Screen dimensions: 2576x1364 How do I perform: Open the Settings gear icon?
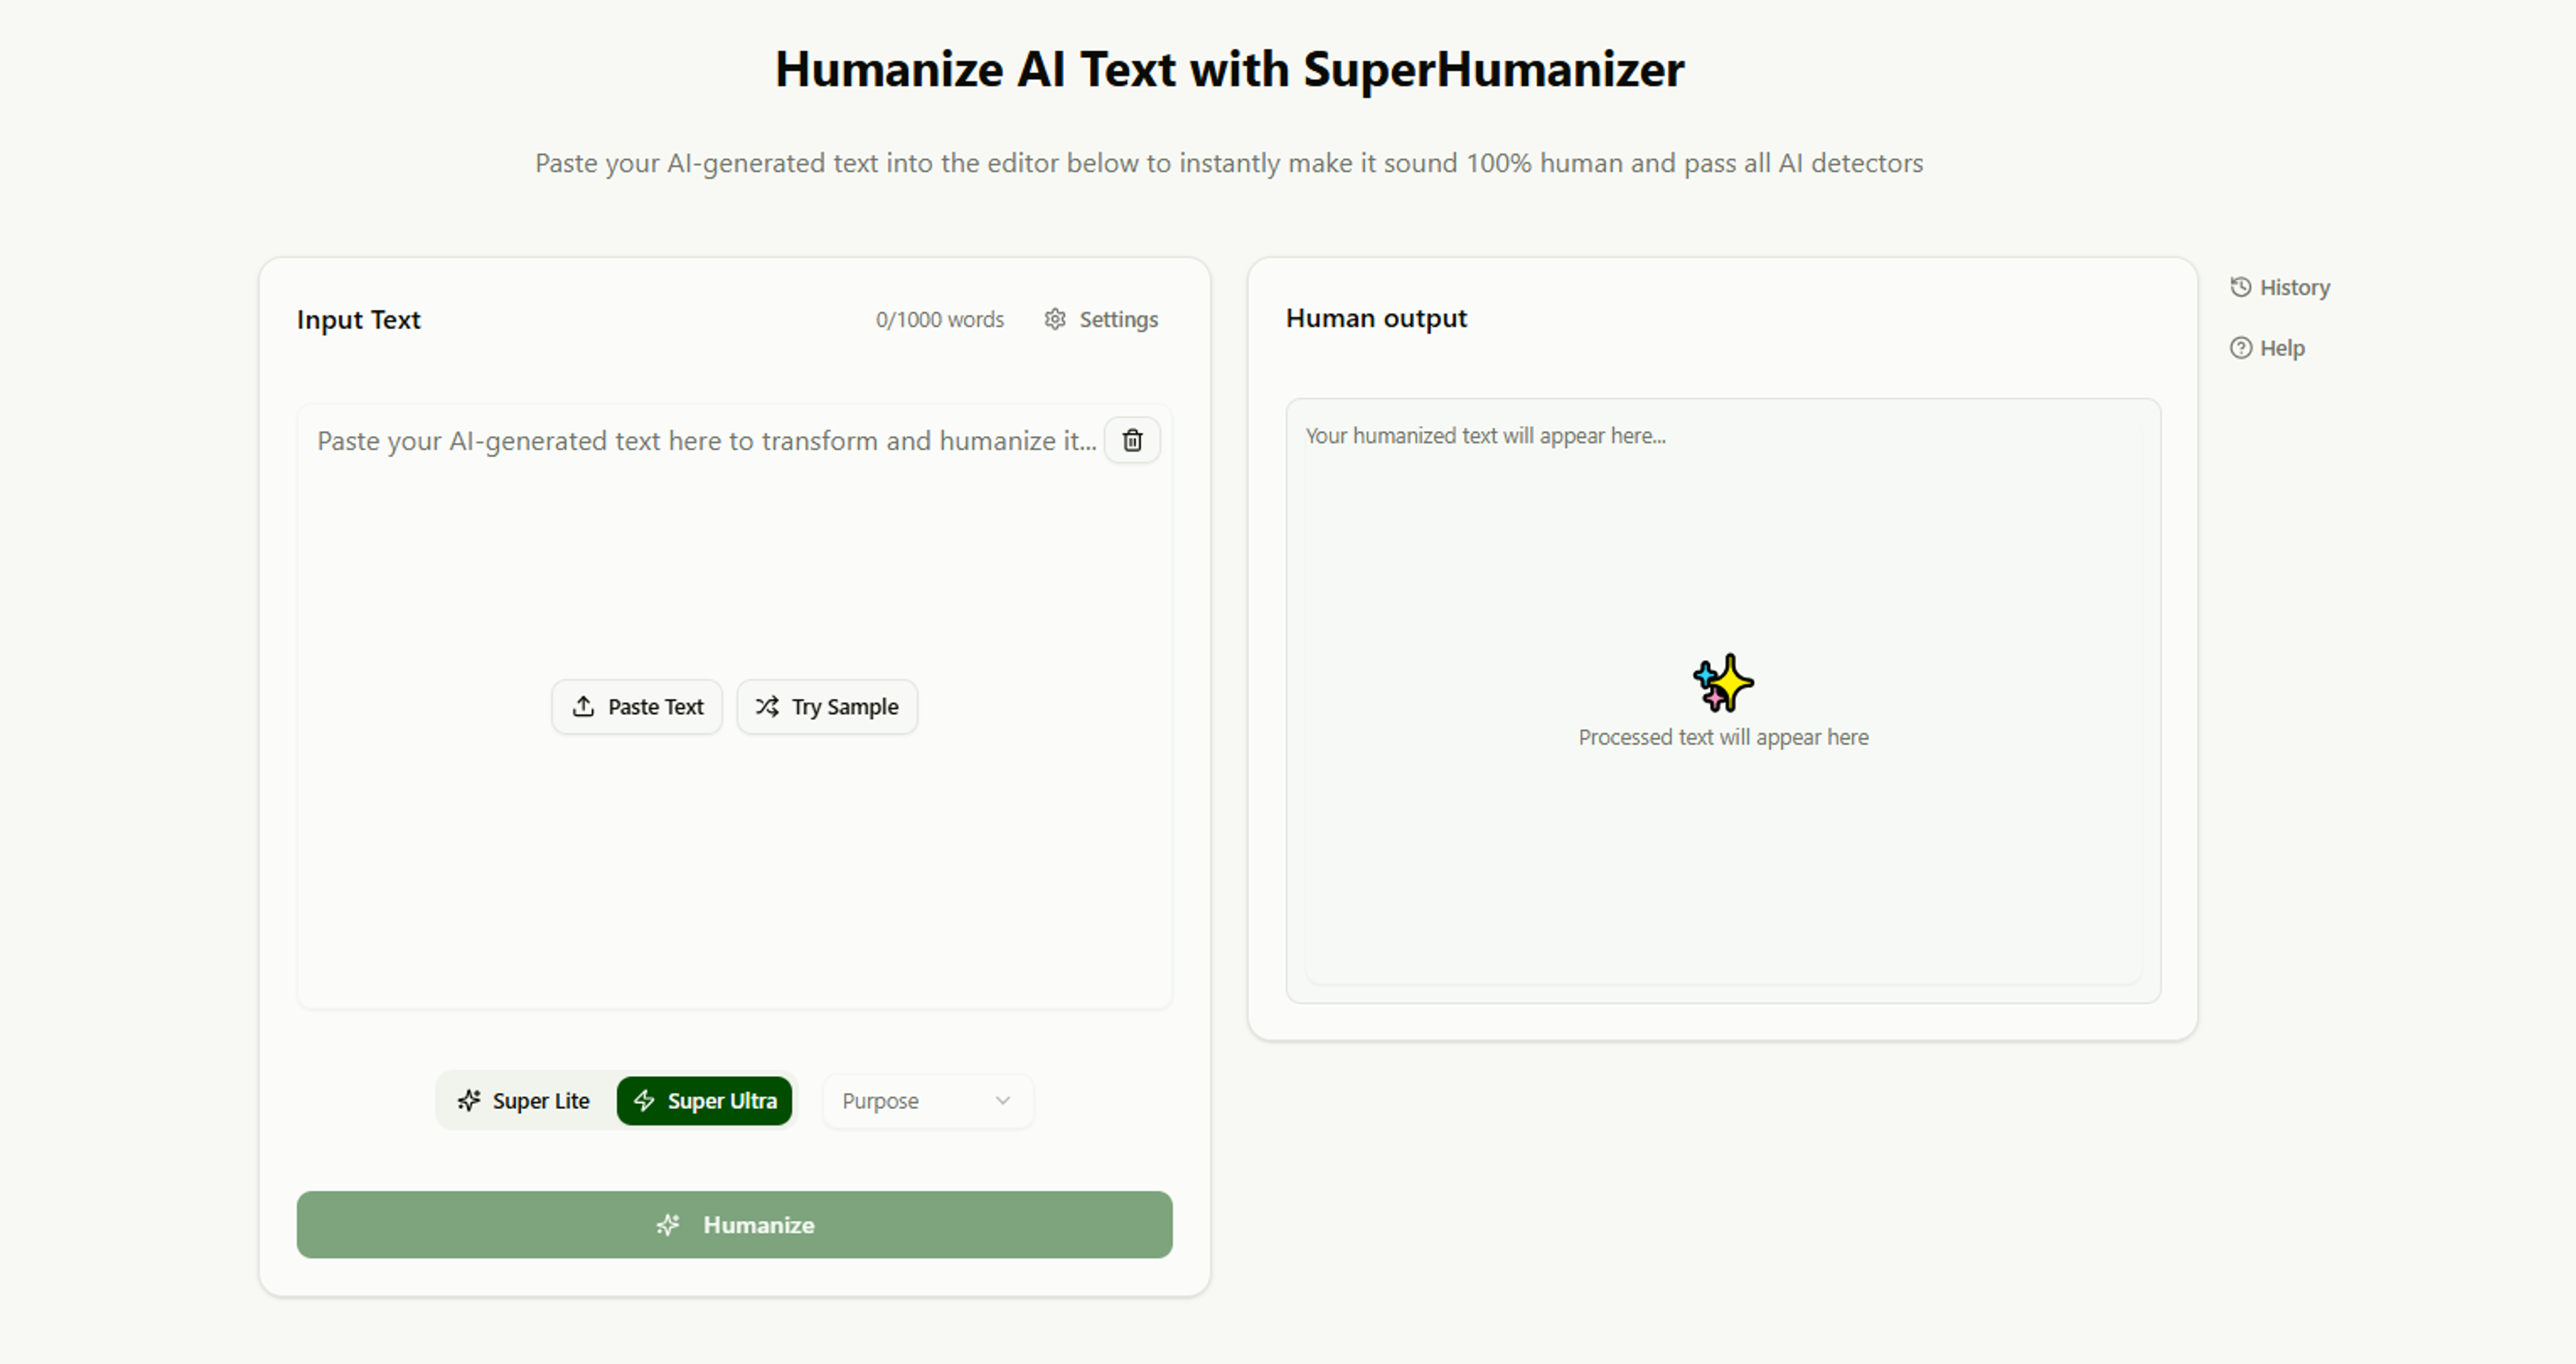click(1055, 319)
